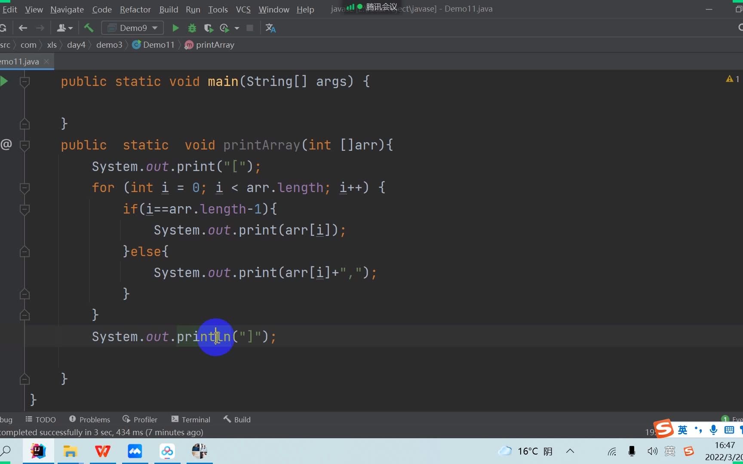The height and width of the screenshot is (464, 743).
Task: Open the Navigate menu
Action: 67,9
